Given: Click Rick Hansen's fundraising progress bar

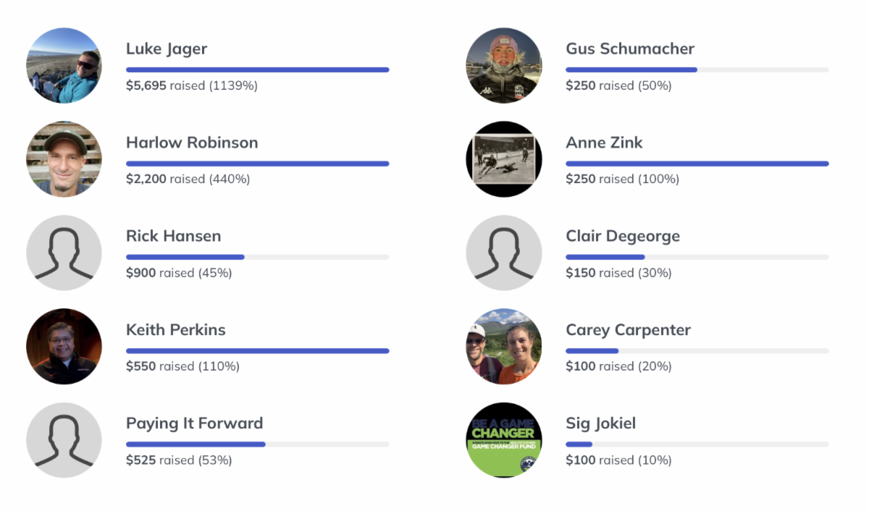Looking at the screenshot, I should click(x=257, y=257).
